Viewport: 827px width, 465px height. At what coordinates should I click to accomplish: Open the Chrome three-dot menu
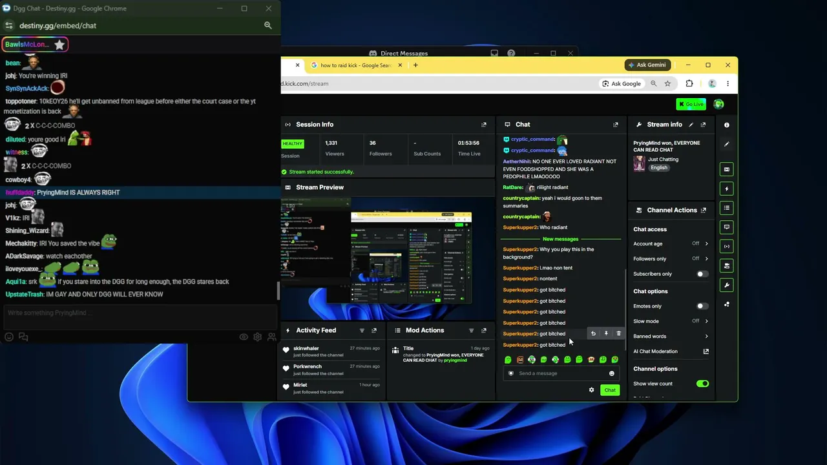728,83
